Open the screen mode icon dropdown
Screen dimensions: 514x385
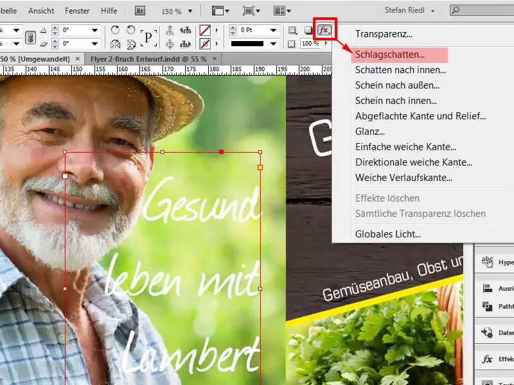pos(251,11)
